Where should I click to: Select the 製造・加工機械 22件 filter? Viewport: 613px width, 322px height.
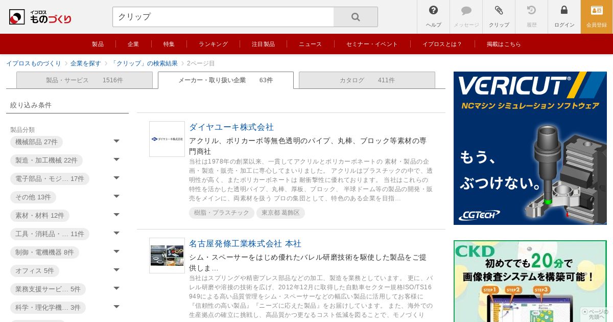[x=46, y=160]
